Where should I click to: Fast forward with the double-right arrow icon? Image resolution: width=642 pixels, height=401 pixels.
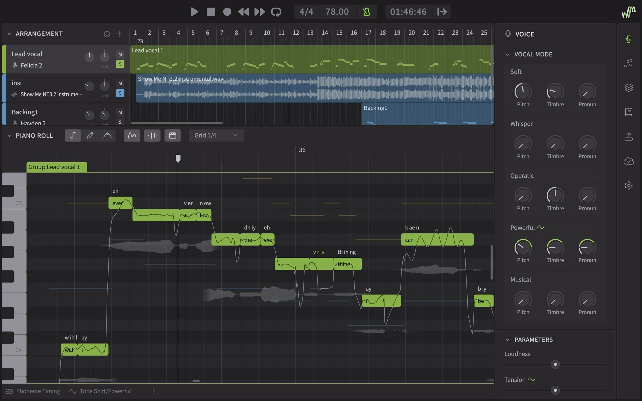coord(259,12)
